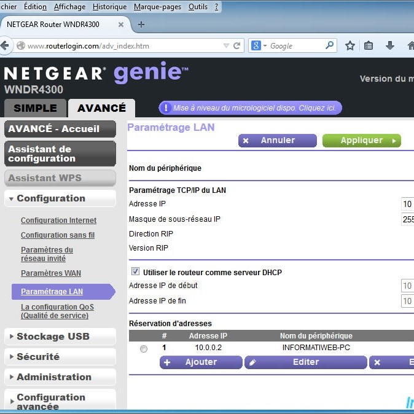Open Configuration Internet link

pyautogui.click(x=58, y=220)
